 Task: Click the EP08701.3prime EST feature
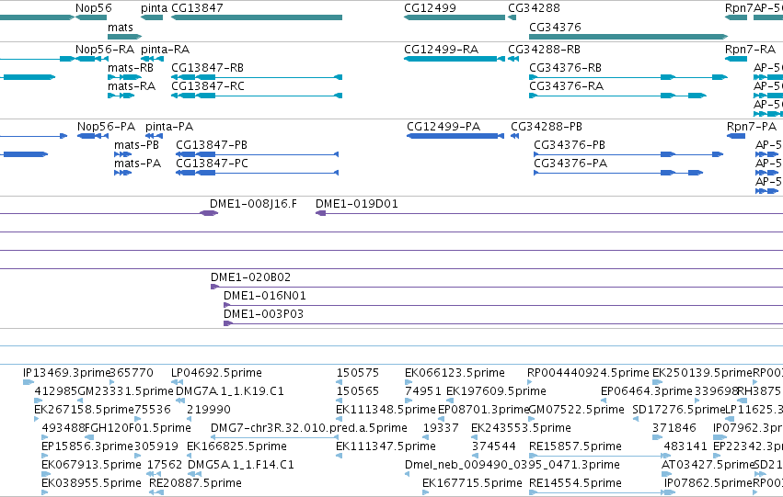[441, 419]
